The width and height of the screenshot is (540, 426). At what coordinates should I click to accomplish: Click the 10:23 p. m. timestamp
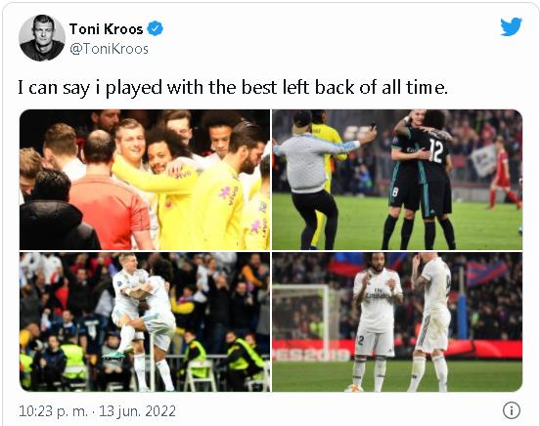coord(53,411)
